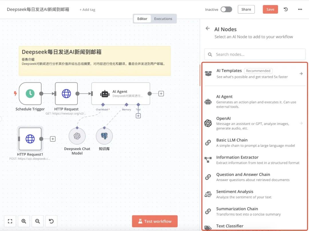Select the AI Agent robot icon in node list
Screen dimensions: 309x231
point(208,102)
